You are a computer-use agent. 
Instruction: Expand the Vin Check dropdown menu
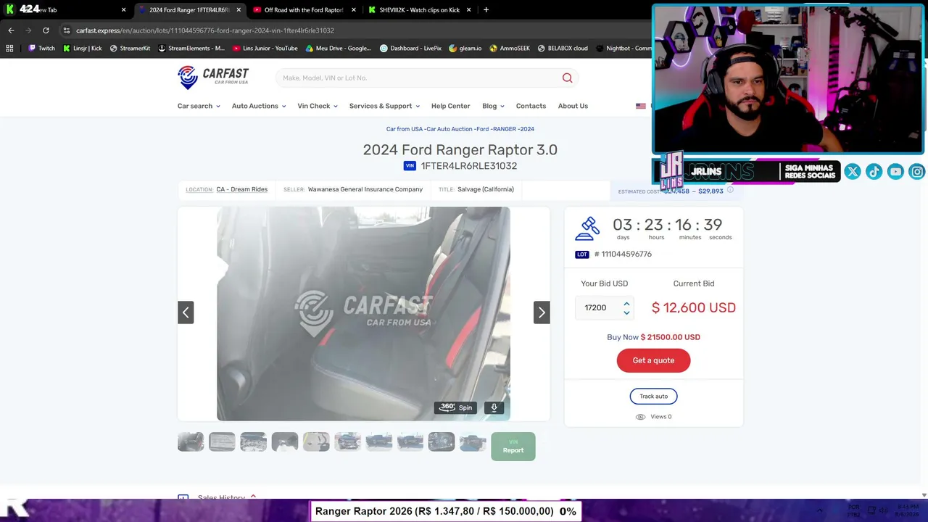(318, 106)
